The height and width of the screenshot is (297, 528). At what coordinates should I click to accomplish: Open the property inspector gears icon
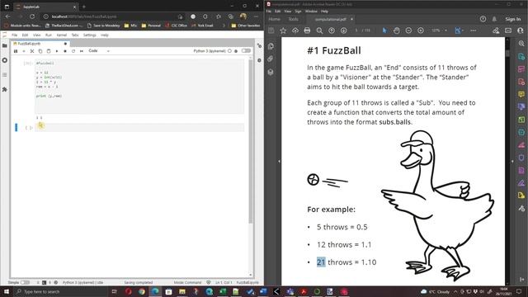click(x=259, y=45)
